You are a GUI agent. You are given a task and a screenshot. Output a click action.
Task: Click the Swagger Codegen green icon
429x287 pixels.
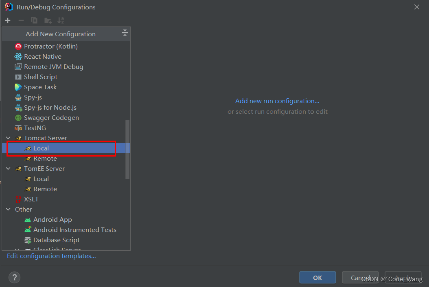tap(18, 118)
